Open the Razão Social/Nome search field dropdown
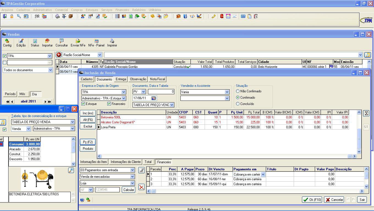374x211 pixels. pos(100,55)
